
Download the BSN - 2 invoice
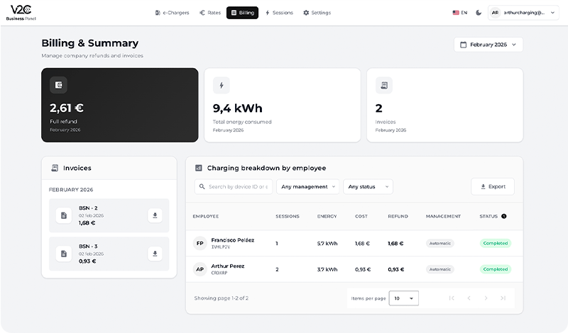(155, 215)
